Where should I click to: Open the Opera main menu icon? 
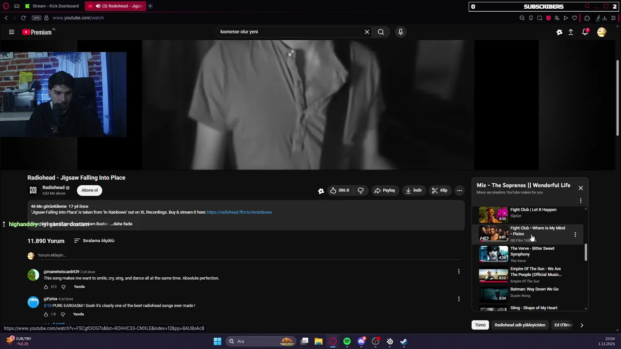pyautogui.click(x=6, y=6)
